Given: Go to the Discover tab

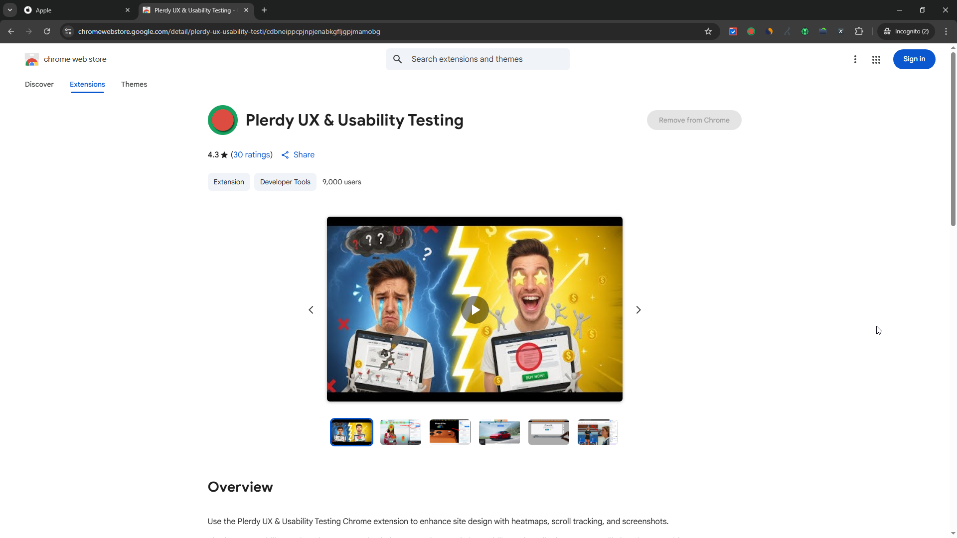Looking at the screenshot, I should pos(39,84).
